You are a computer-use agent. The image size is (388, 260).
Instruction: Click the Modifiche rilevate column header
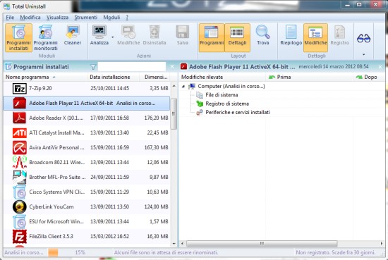[x=222, y=77]
